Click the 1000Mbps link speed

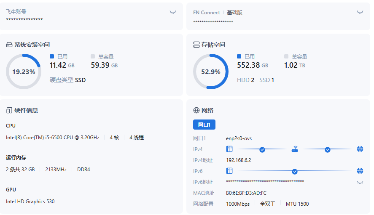point(238,204)
